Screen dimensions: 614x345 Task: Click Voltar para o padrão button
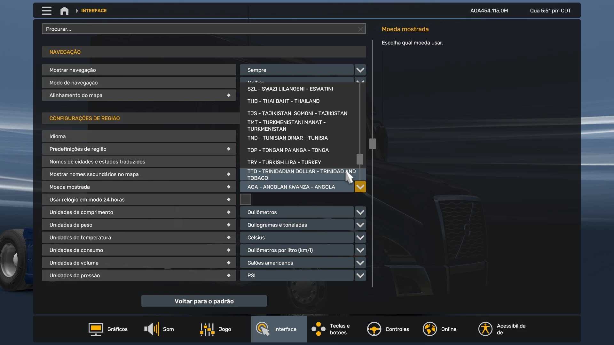pos(204,301)
